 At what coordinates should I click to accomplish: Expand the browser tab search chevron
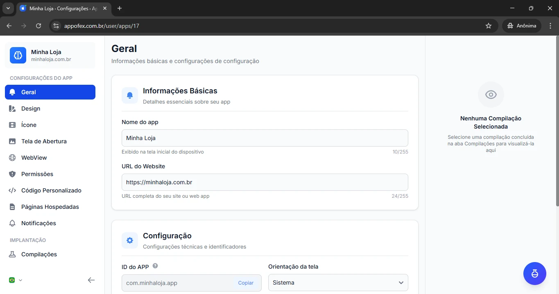[8, 8]
